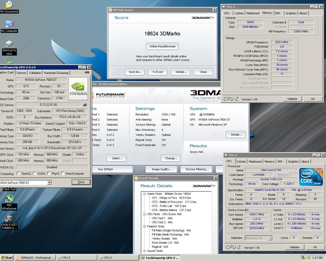The width and height of the screenshot is (326, 261).
Task: Click Close in the 3DMark Score dialog
Action: [203, 72]
